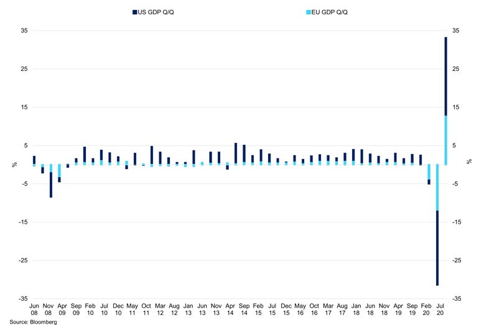Click the 'Jan 18' date label on x-axis
Viewport: 479px width, 325px height.
click(356, 310)
